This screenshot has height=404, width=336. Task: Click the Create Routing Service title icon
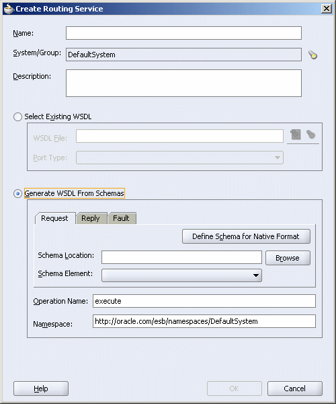(9, 9)
